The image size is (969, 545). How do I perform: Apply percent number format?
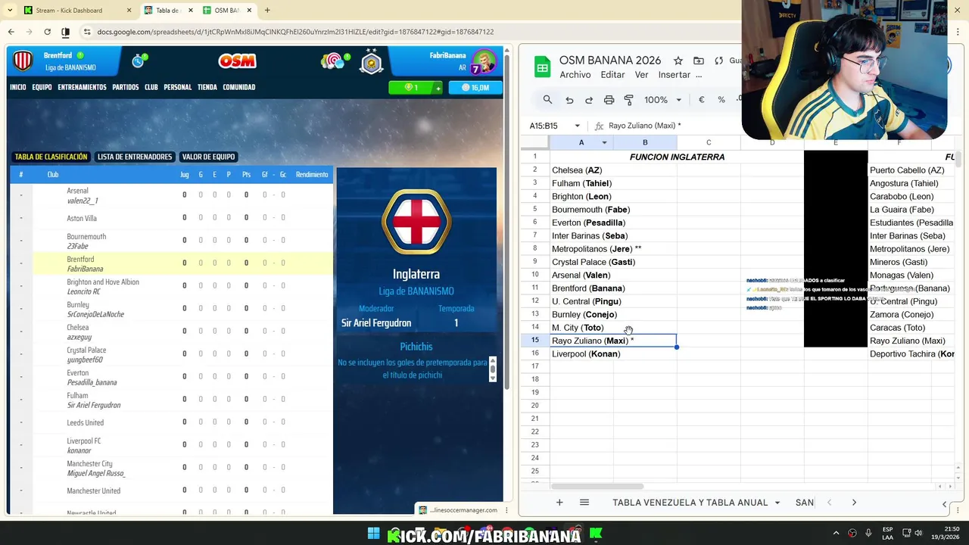(721, 100)
